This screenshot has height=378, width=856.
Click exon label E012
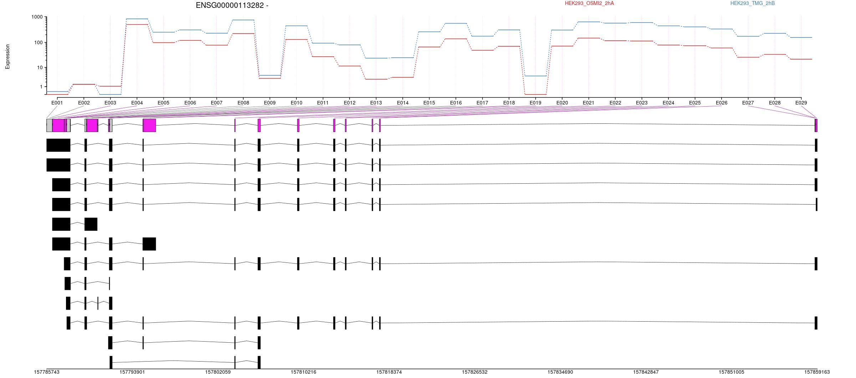(350, 103)
